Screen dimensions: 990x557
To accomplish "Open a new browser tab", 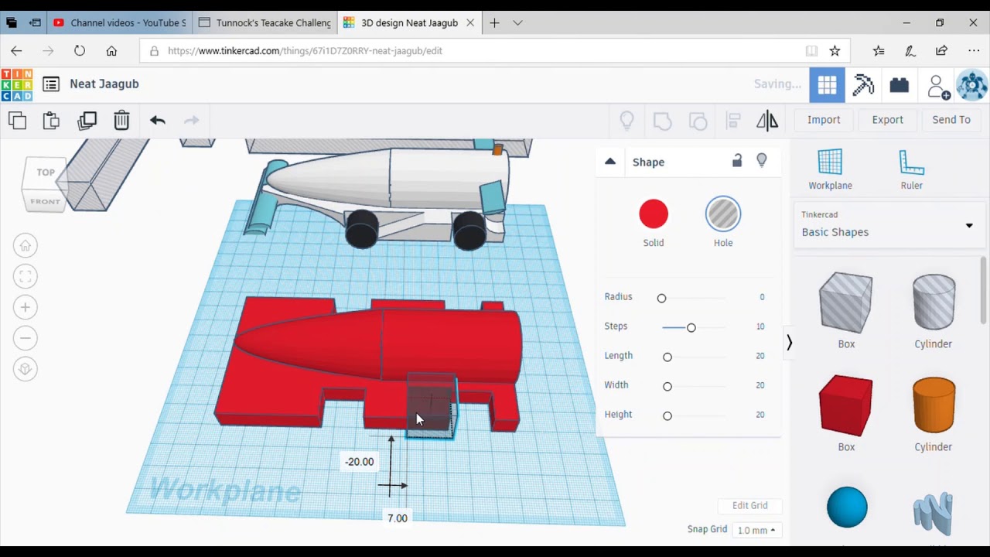I will point(494,23).
